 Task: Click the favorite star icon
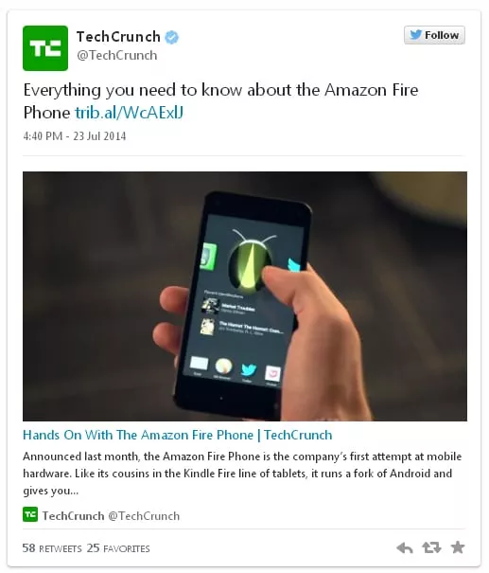pos(458,547)
